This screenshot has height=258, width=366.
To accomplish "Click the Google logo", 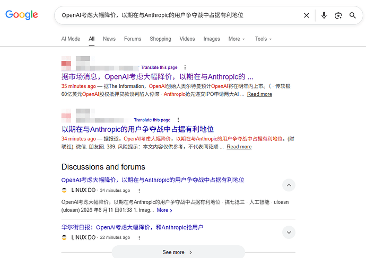I will [x=21, y=15].
